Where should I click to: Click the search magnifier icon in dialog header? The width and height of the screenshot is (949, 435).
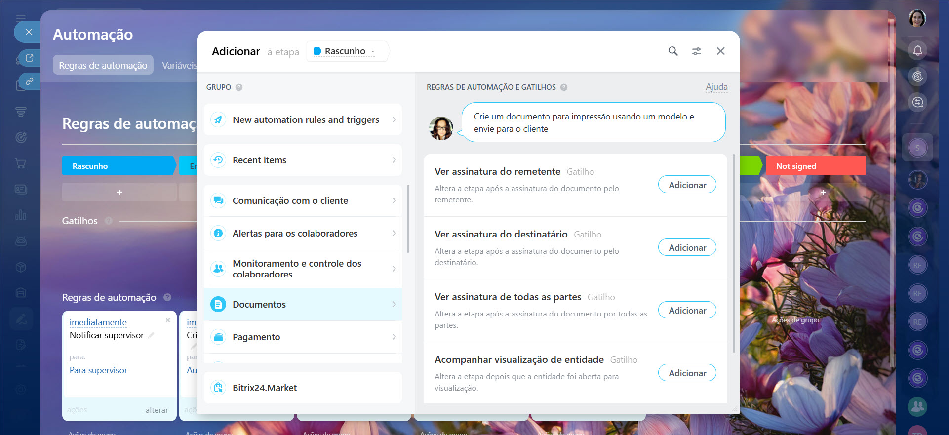(x=672, y=51)
